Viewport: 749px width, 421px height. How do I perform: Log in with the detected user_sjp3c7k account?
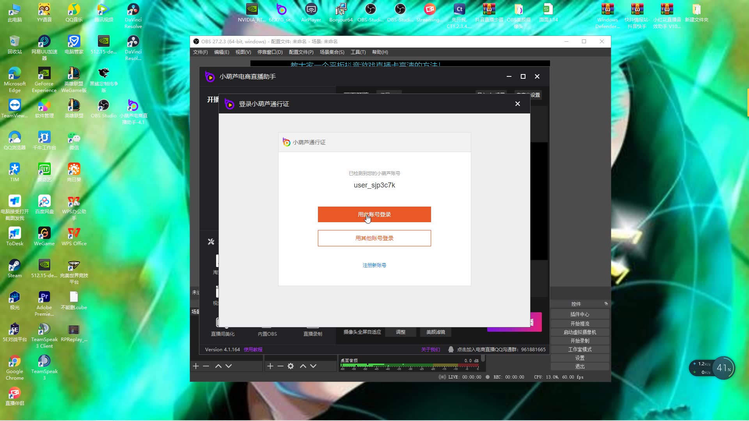point(374,214)
